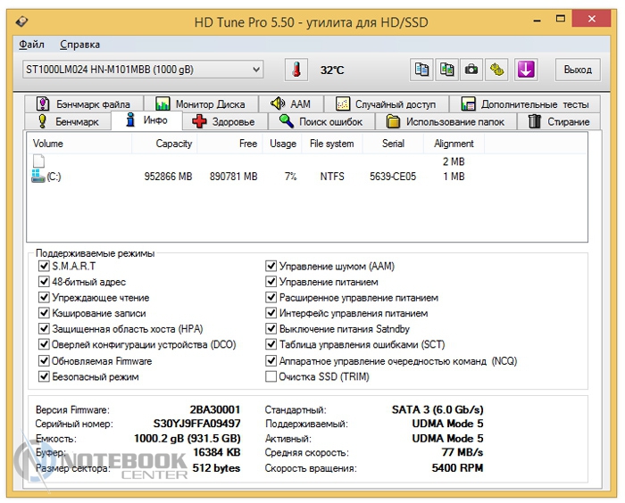This screenshot has height=503, width=625.
Task: Click the Дополнительные тесты tab icon
Action: click(x=468, y=103)
